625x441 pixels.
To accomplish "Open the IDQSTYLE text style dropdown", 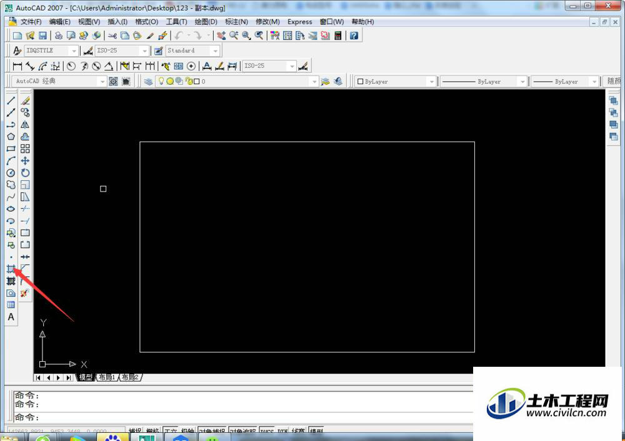I will click(73, 51).
